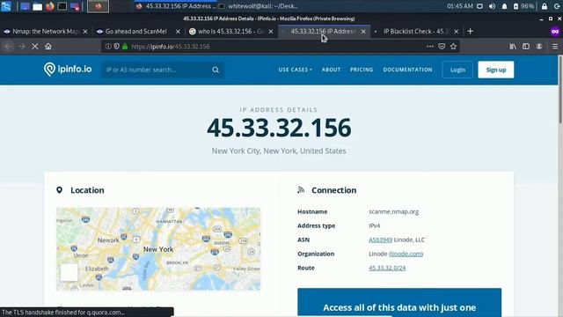Open the volume control in the panel
The width and height of the screenshot is (563, 317).
click(492, 6)
